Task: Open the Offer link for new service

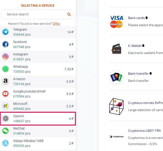Action: pos(57,24)
